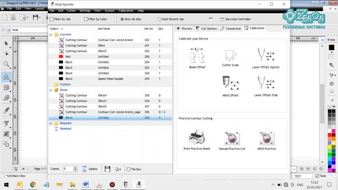Toggle the Tile Box checkbox
Screen dimensions: 338x190
click(128, 169)
